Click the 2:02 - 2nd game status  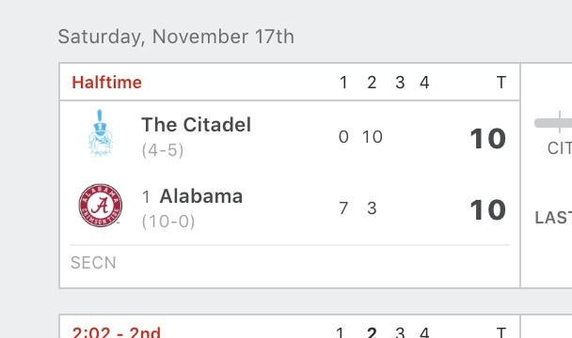(x=117, y=331)
